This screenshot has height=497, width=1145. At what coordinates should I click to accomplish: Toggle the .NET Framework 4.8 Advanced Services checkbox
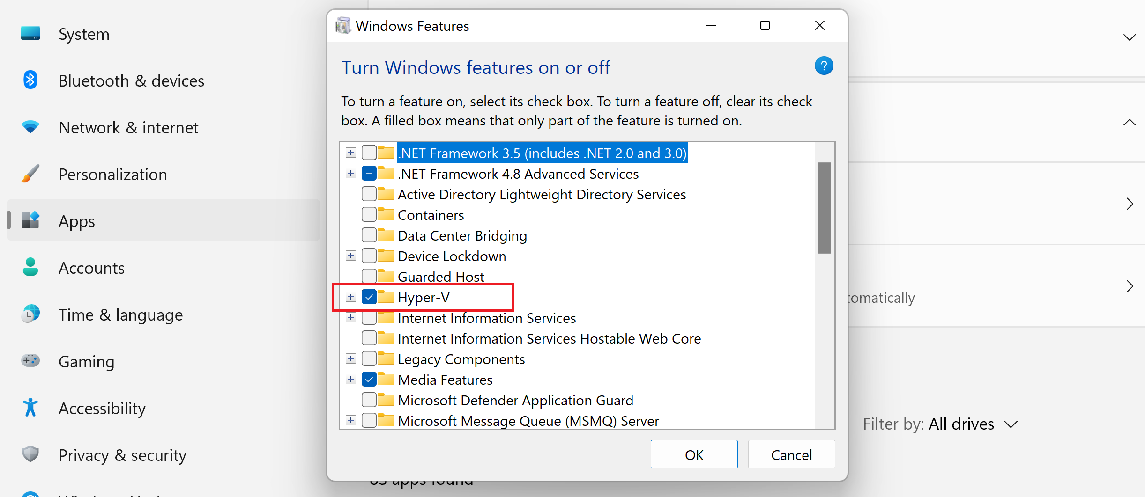point(369,173)
